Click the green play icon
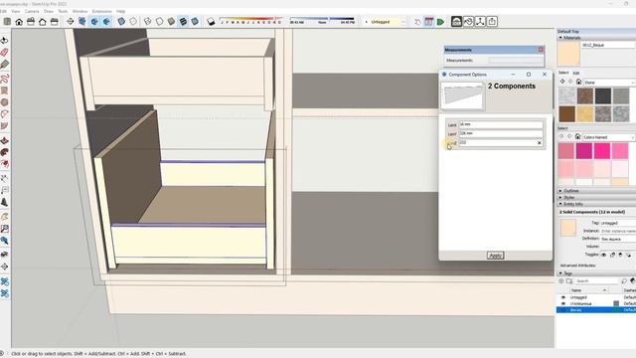 440,22
